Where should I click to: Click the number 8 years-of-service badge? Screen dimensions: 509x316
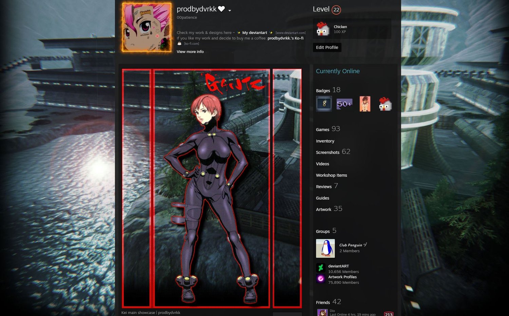click(324, 104)
